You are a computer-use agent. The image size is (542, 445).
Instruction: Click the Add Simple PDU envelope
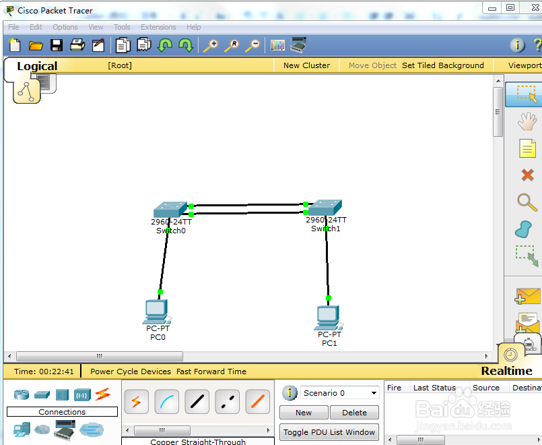[527, 296]
